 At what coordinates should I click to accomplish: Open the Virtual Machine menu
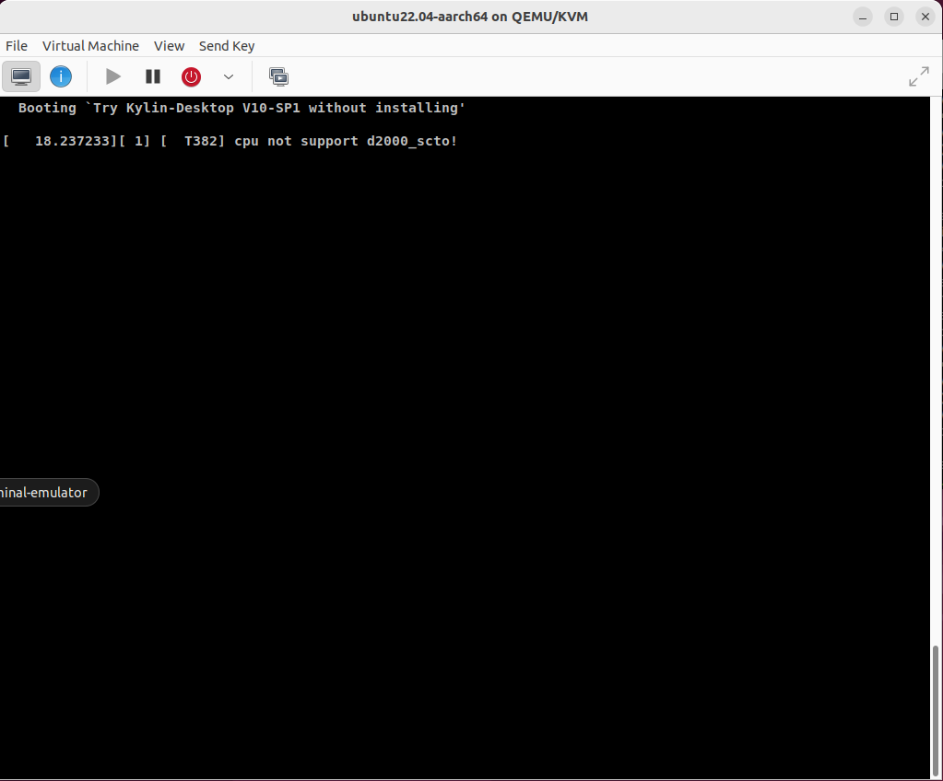[90, 46]
